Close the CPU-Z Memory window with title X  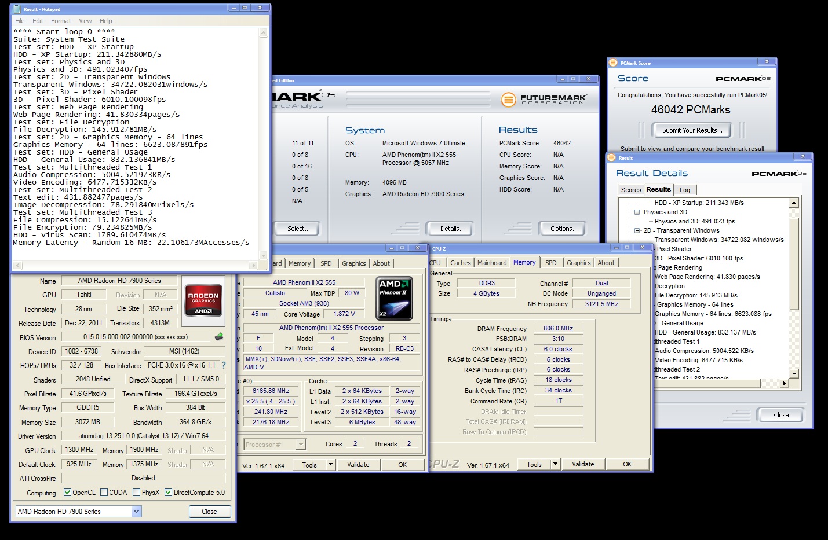tap(642, 247)
